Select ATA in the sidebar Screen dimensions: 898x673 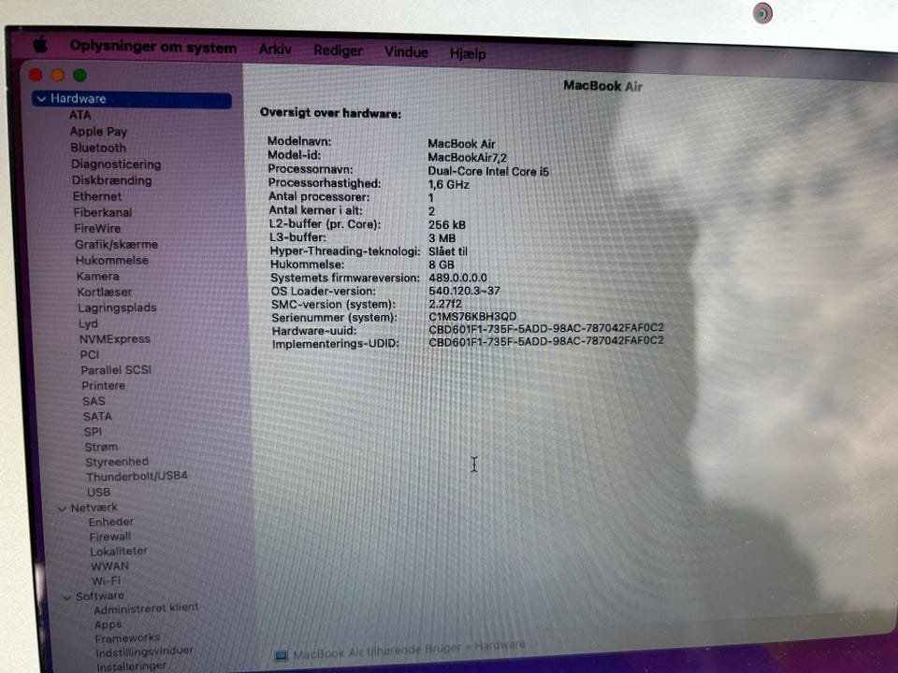click(x=80, y=115)
